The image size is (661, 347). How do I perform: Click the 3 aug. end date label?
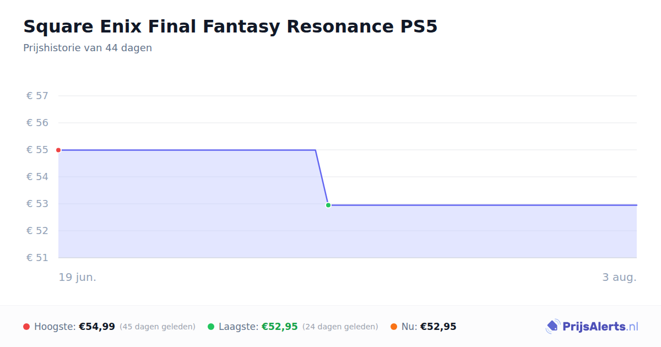[x=619, y=277]
